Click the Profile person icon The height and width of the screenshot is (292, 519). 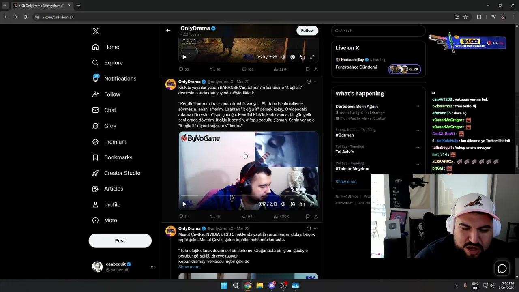[x=95, y=205]
